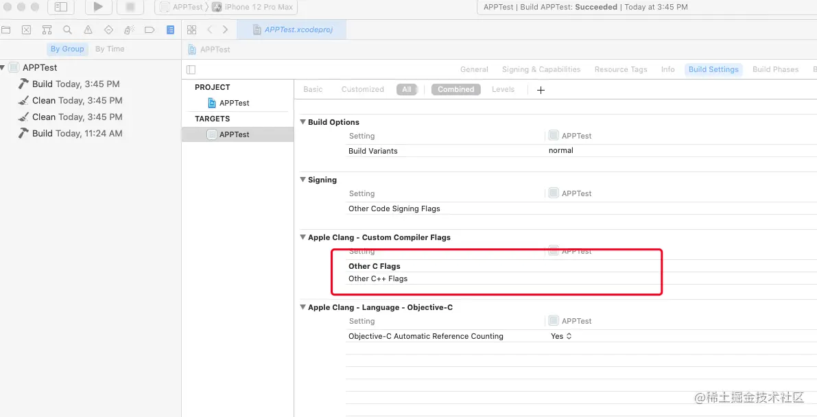Switch reports to By Time
The height and width of the screenshot is (417, 817).
(x=110, y=49)
